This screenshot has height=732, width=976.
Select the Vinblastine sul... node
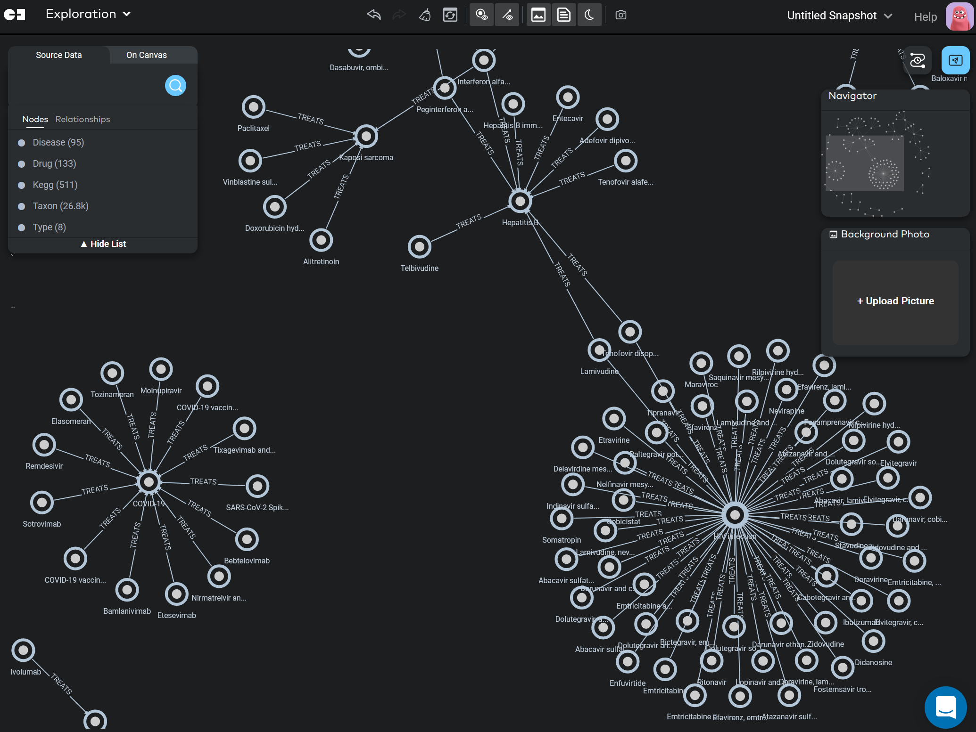click(x=250, y=161)
